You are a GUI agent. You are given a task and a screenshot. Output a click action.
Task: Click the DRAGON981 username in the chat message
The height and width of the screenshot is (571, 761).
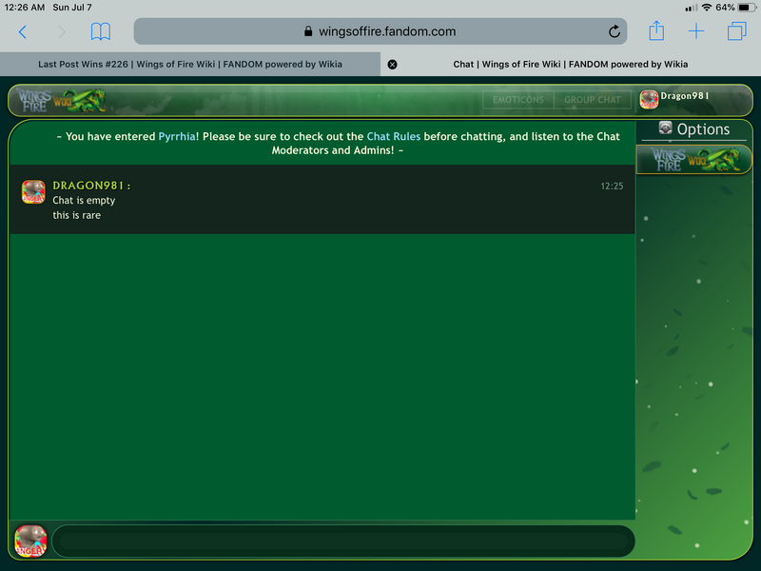coord(88,186)
